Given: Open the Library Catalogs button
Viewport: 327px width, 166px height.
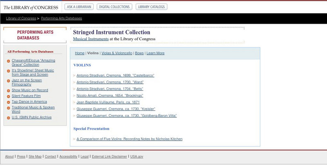Looking at the screenshot, I should click(151, 7).
